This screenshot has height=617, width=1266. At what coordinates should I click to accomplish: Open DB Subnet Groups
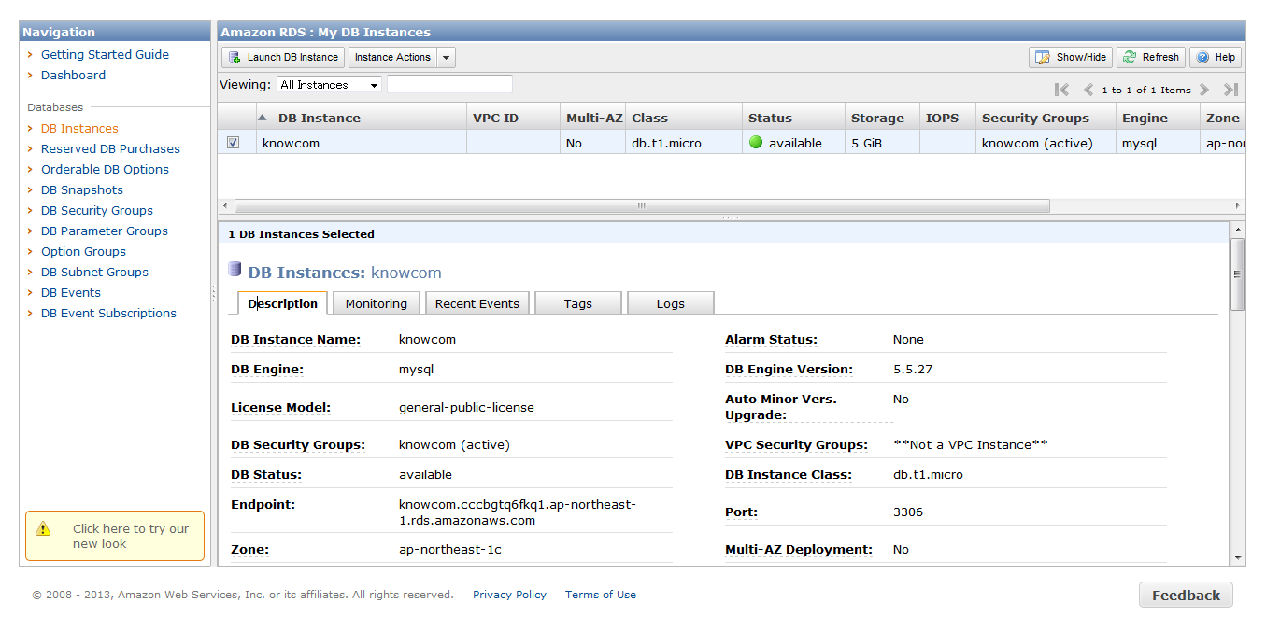[x=94, y=273]
